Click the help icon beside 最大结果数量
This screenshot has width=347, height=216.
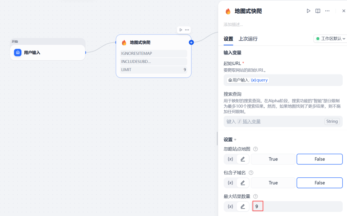(256, 196)
